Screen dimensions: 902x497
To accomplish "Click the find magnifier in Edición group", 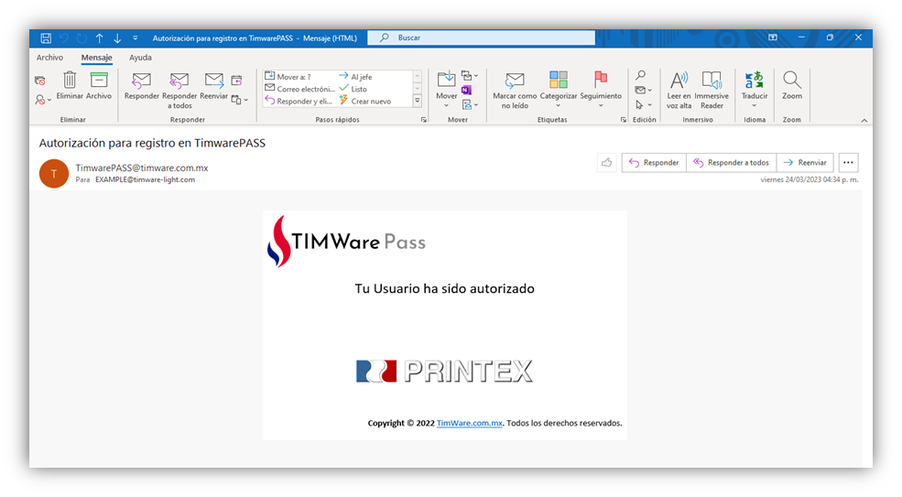I will [640, 75].
